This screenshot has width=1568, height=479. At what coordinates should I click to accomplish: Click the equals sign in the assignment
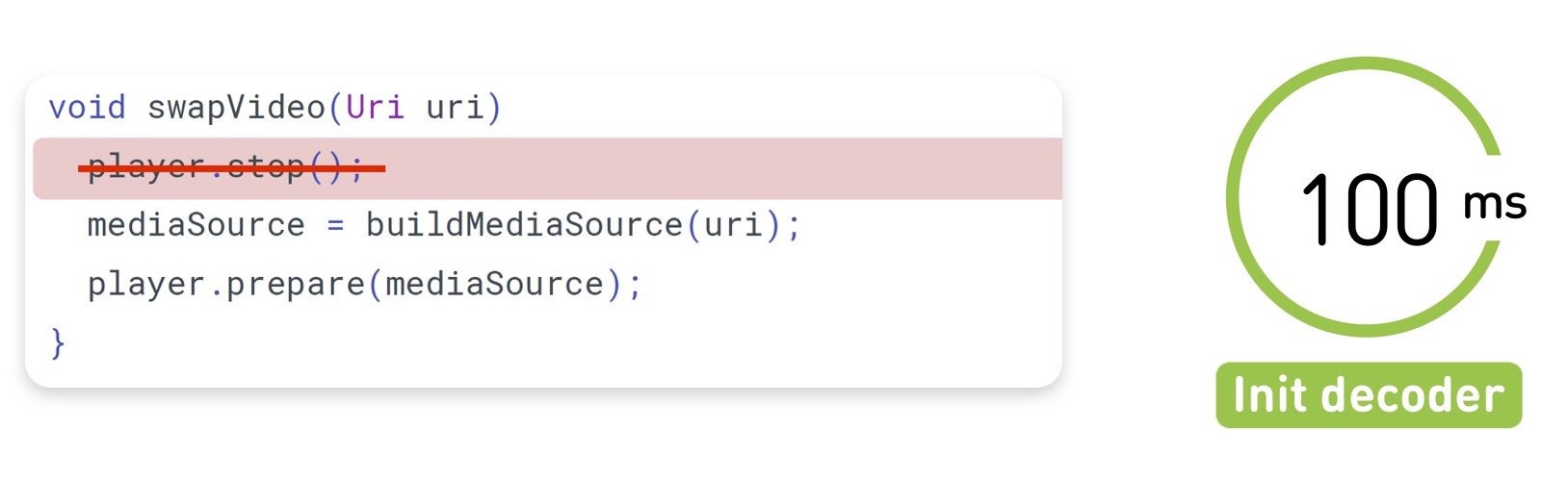335,226
